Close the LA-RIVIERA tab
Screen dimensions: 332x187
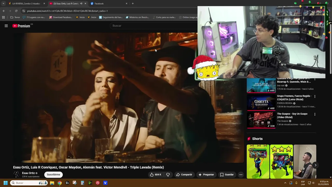pos(44,4)
